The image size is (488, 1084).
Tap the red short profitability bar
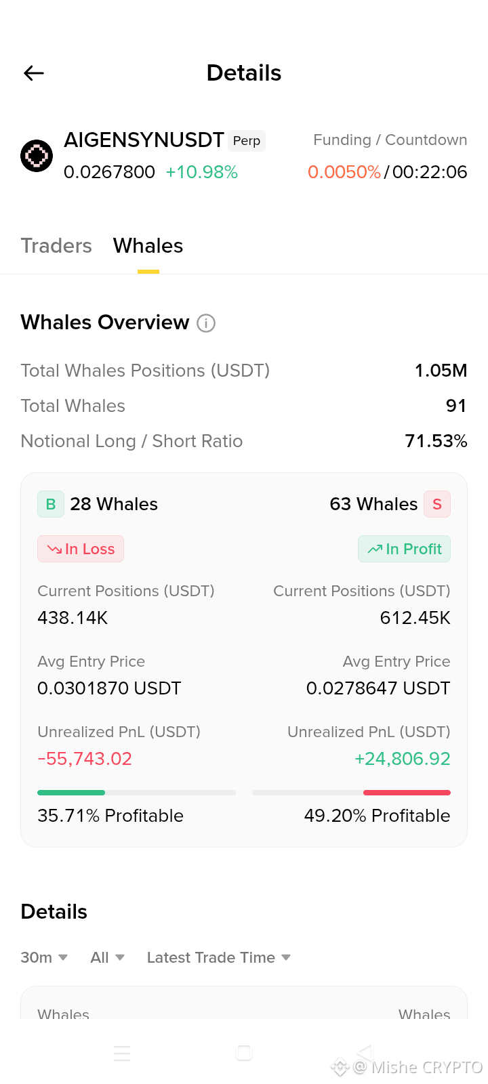pos(407,793)
